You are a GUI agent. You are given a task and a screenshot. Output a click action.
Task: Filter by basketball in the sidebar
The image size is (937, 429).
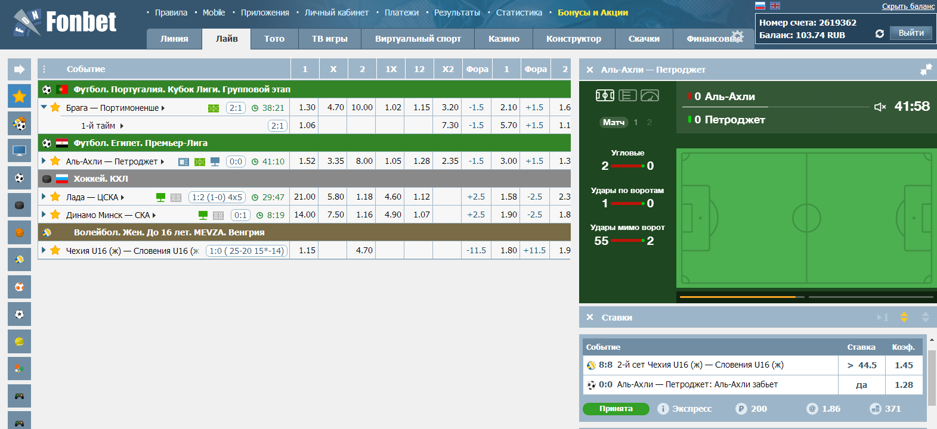click(19, 232)
